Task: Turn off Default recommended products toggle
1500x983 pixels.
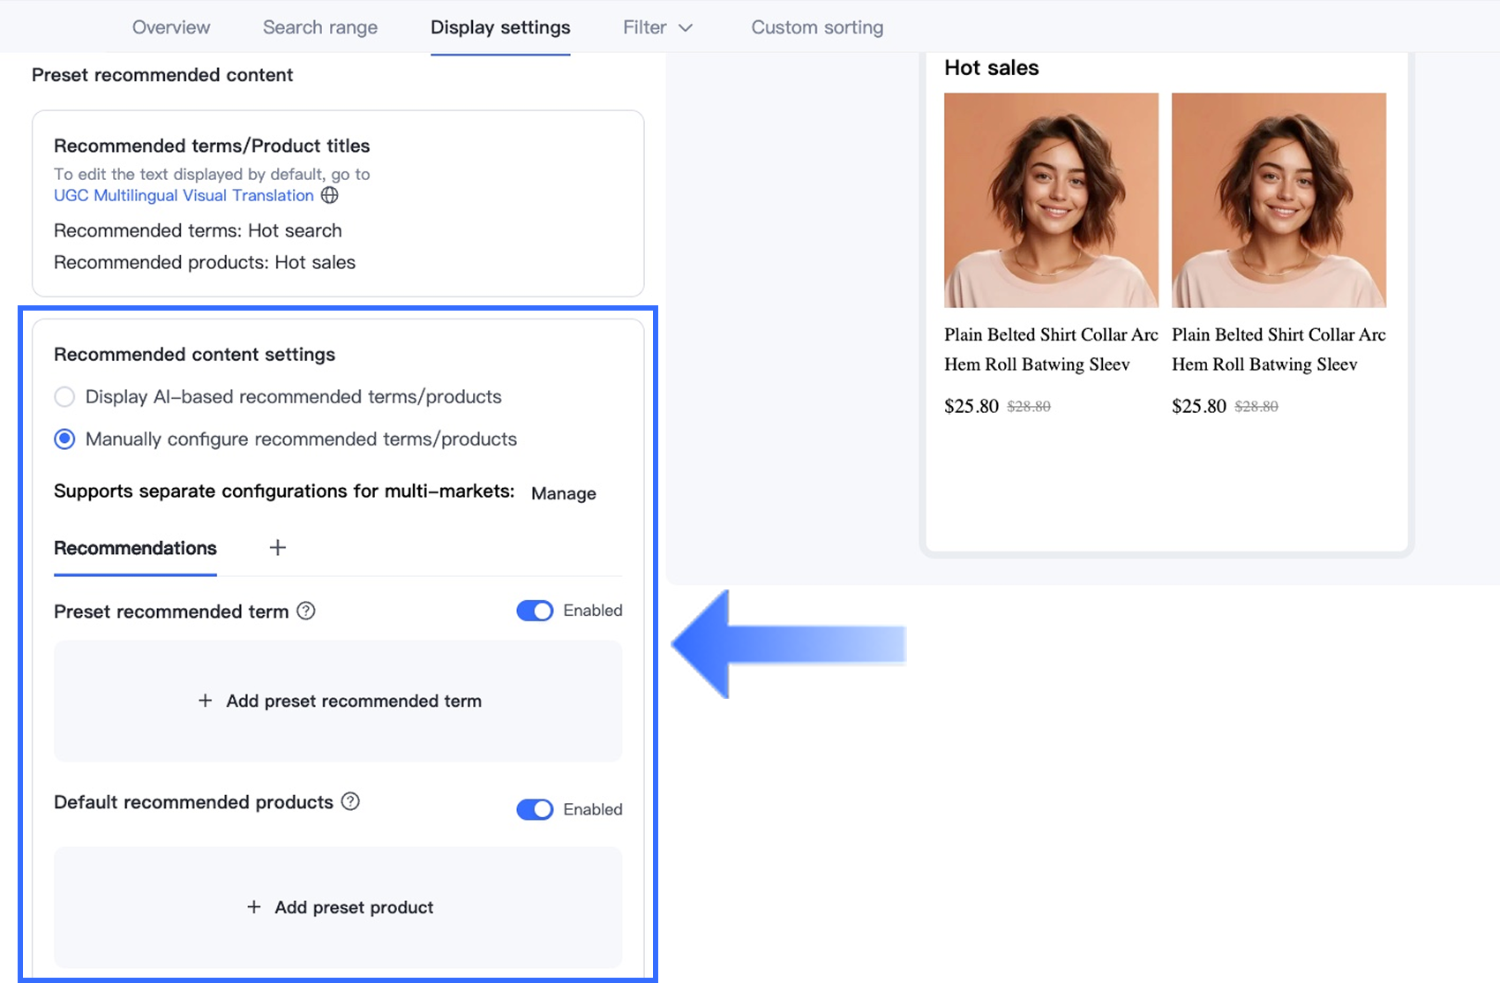Action: (535, 809)
